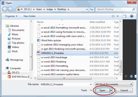Click the Forward navigation arrow
This screenshot has height=97, width=138.
[x=11, y=9]
